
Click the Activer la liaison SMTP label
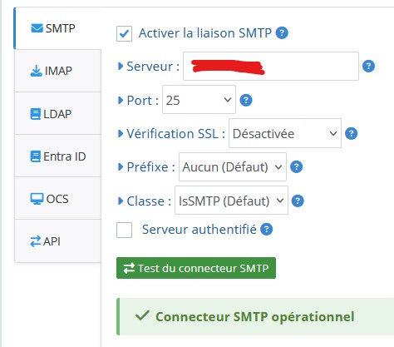tap(205, 33)
